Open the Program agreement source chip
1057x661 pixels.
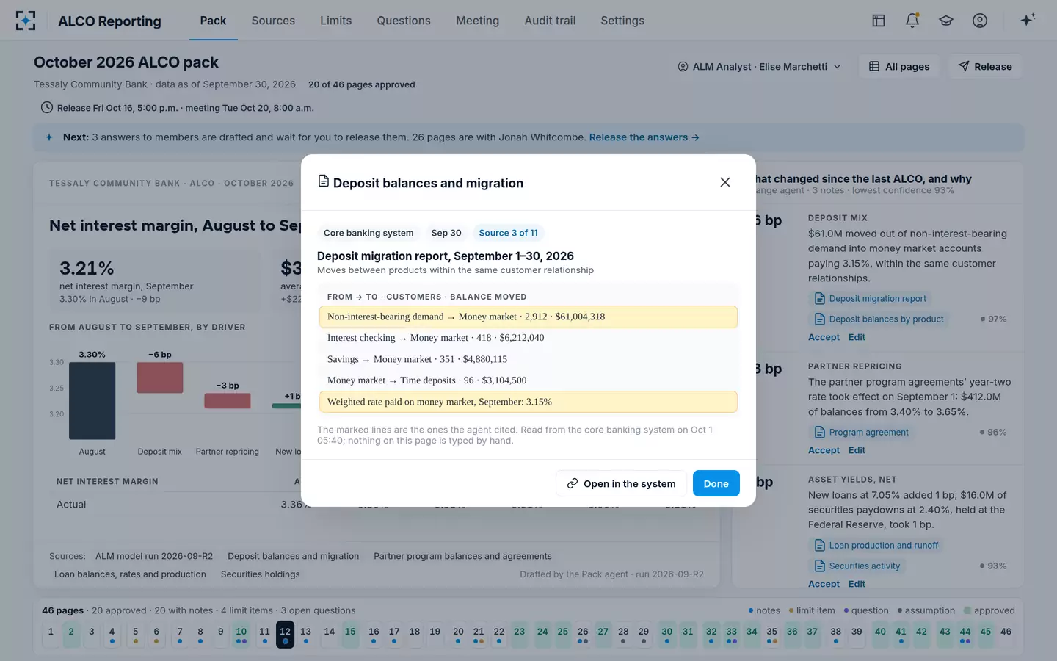click(x=861, y=432)
